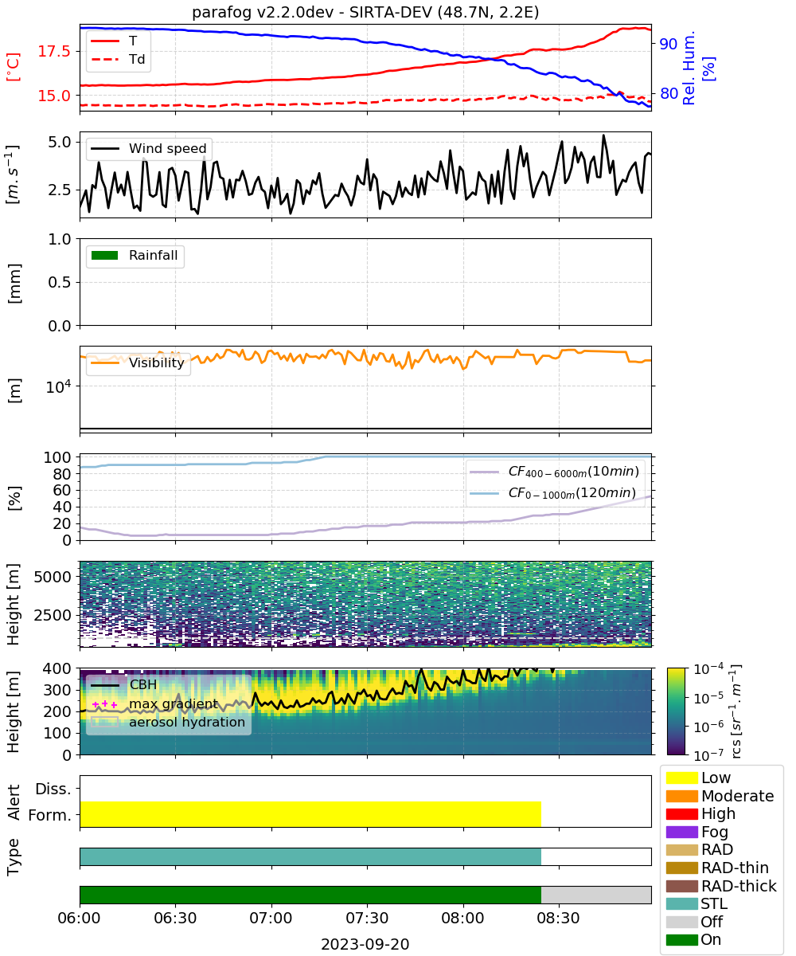The image size is (796, 956).
Task: Click the red High legend swatch
Action: tap(681, 814)
